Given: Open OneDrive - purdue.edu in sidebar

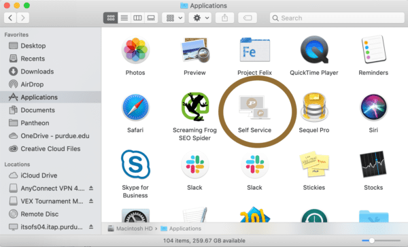Looking at the screenshot, I should (51, 136).
